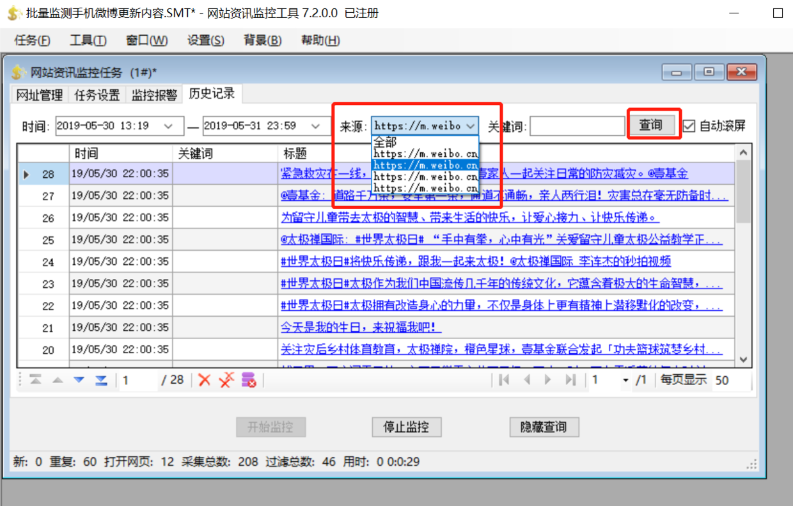Click record number field showing 1

tap(137, 380)
